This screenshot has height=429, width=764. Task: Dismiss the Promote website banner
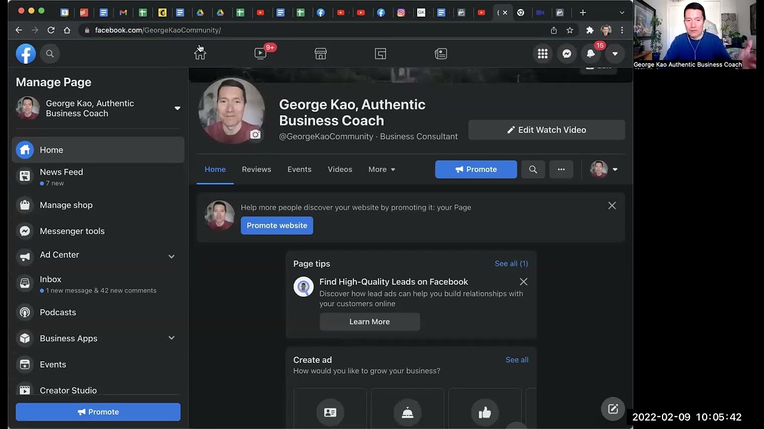point(612,206)
